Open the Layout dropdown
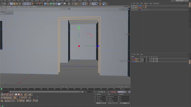 [x=182, y=1]
